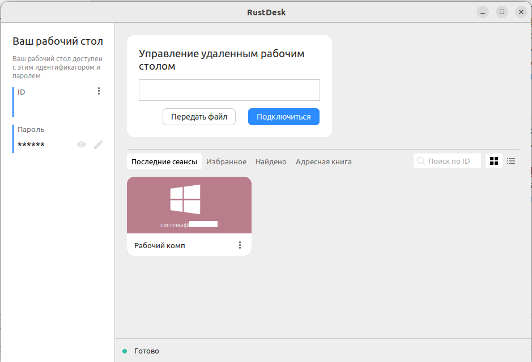The width and height of the screenshot is (532, 362).
Task: Click the magnifier icon in search box
Action: (x=421, y=161)
